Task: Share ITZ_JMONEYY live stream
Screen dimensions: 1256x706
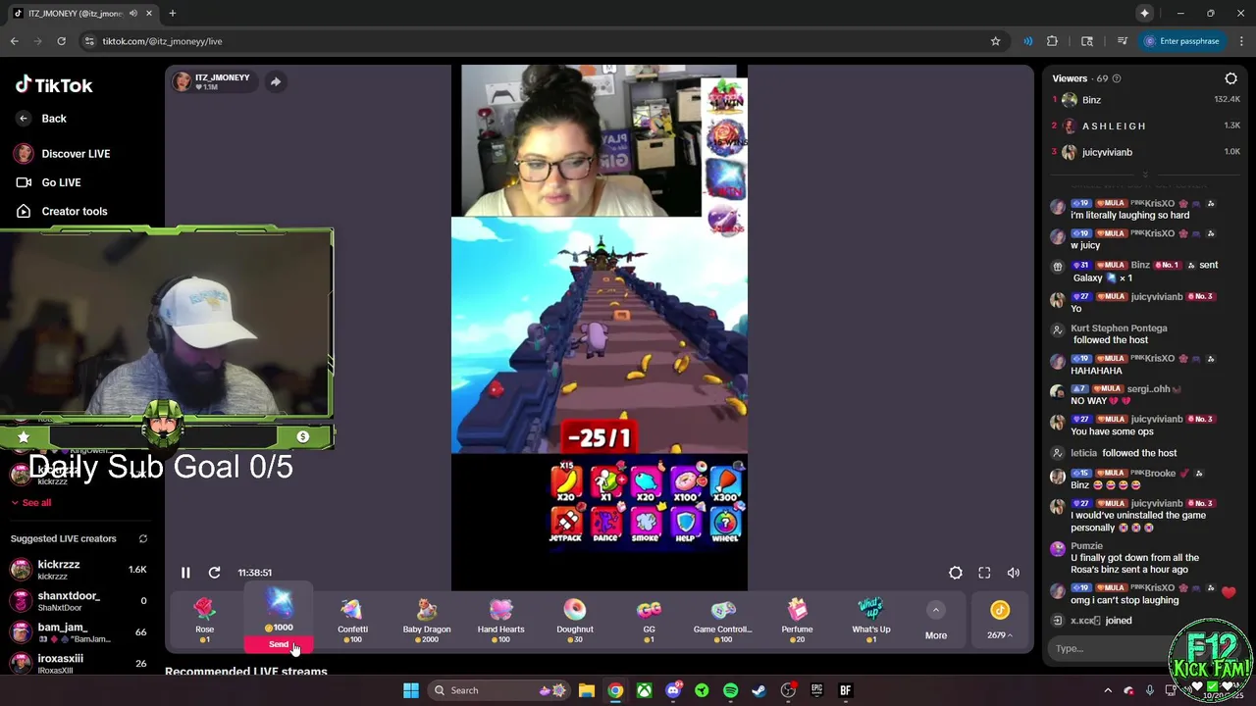Action: coord(276,82)
